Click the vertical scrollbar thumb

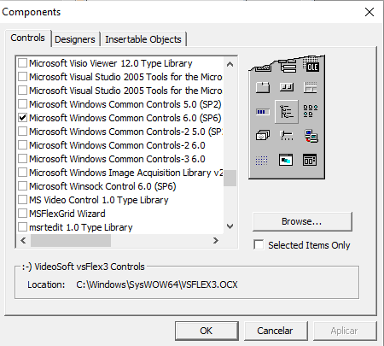230,178
